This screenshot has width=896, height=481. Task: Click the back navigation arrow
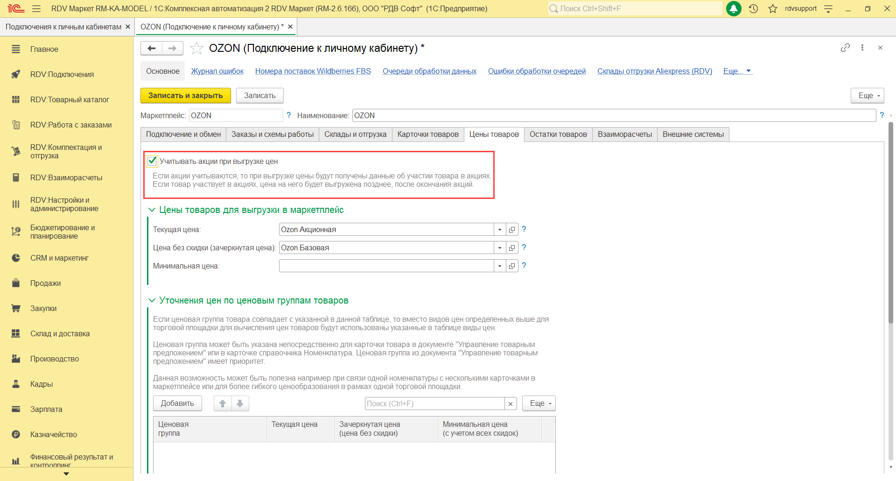151,48
